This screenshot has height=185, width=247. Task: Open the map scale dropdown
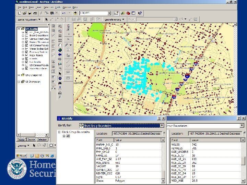tap(109, 13)
